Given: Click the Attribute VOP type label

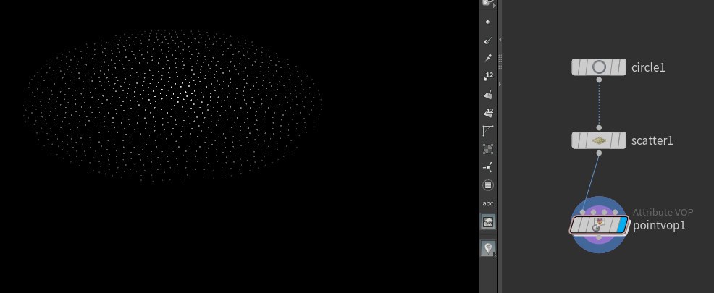Looking at the screenshot, I should click(663, 213).
